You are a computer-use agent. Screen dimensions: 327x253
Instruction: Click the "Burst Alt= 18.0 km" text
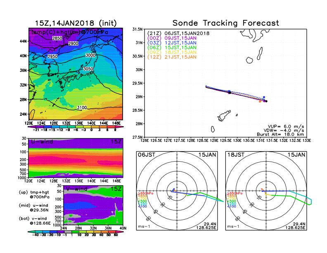(x=280, y=134)
